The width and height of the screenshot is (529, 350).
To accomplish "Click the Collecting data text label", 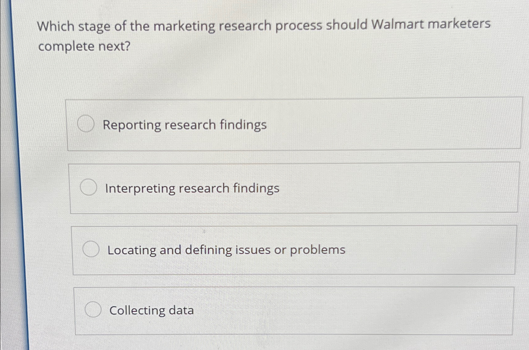I will pyautogui.click(x=152, y=310).
